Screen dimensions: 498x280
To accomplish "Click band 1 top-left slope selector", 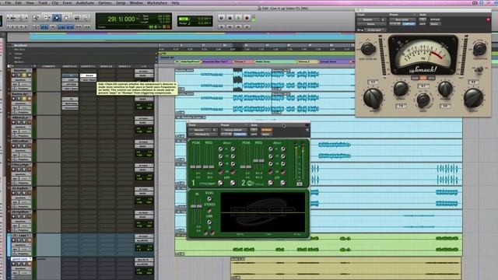I will pos(220,149).
